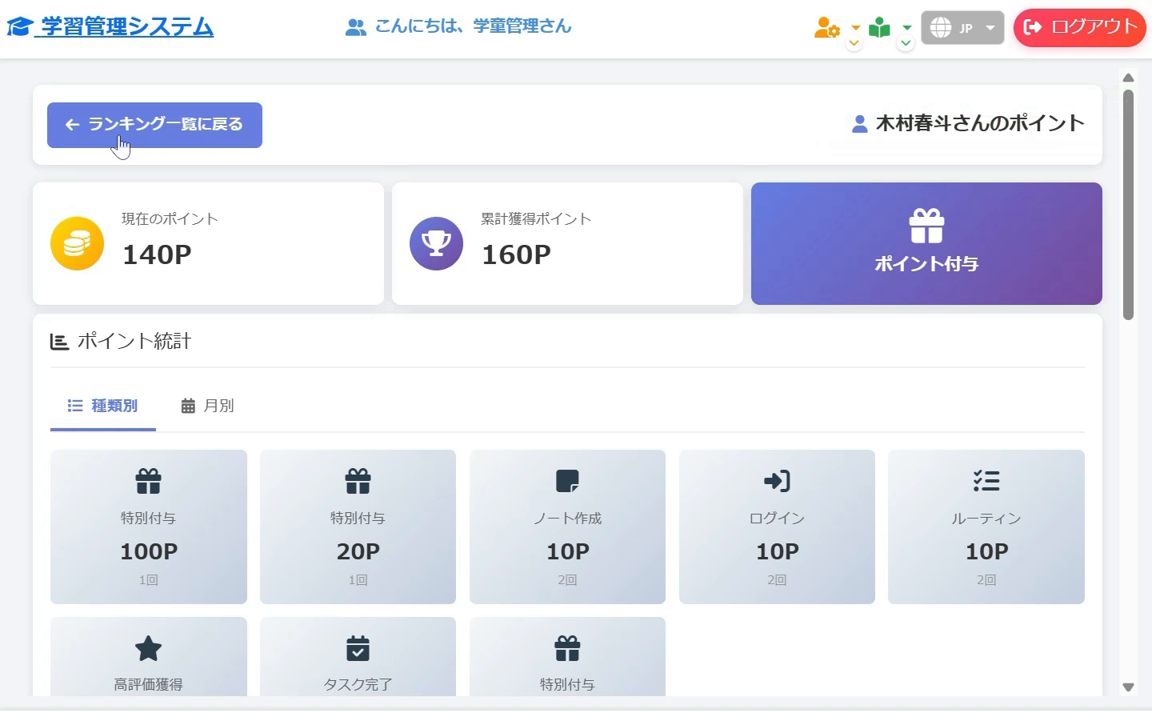1152x717 pixels.
Task: Click the checklist icon on ルーティン card
Action: 986,481
